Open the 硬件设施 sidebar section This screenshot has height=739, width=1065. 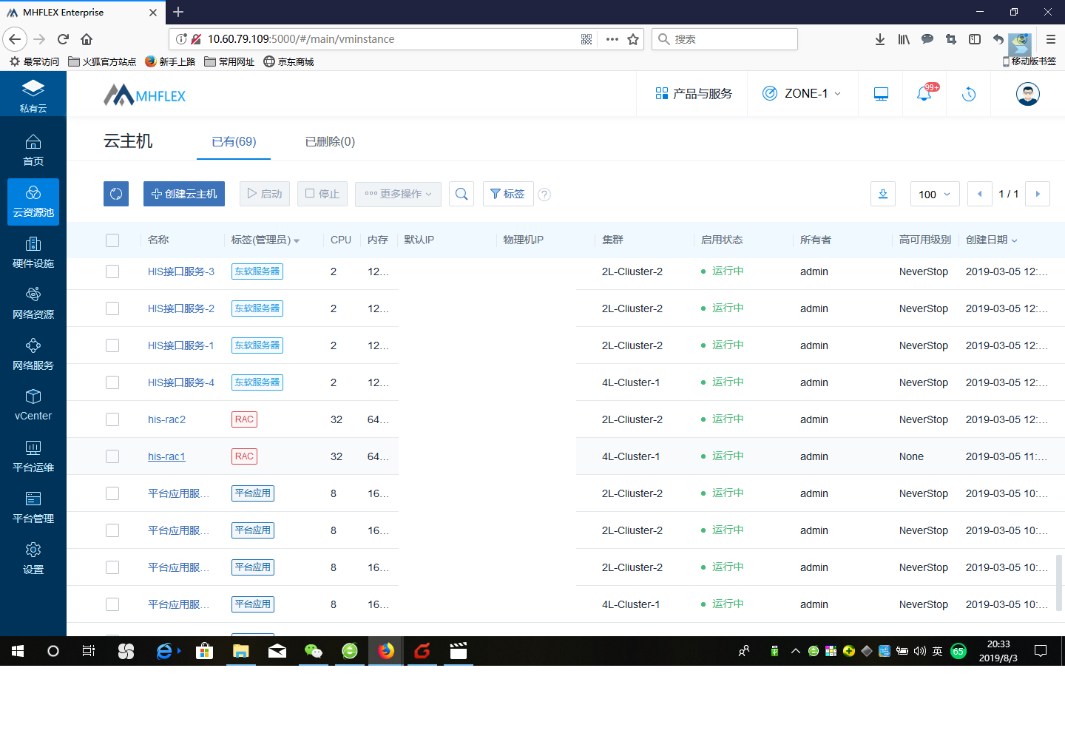33,252
